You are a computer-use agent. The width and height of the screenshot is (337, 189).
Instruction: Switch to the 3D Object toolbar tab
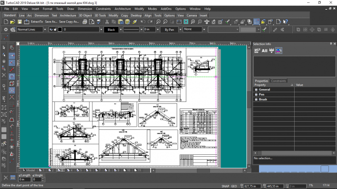(x=85, y=15)
